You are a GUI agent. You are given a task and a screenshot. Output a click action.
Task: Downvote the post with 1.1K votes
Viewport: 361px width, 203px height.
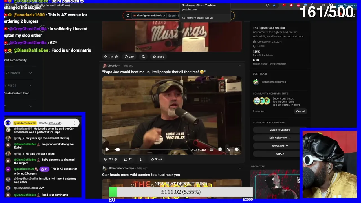pyautogui.click(x=116, y=56)
